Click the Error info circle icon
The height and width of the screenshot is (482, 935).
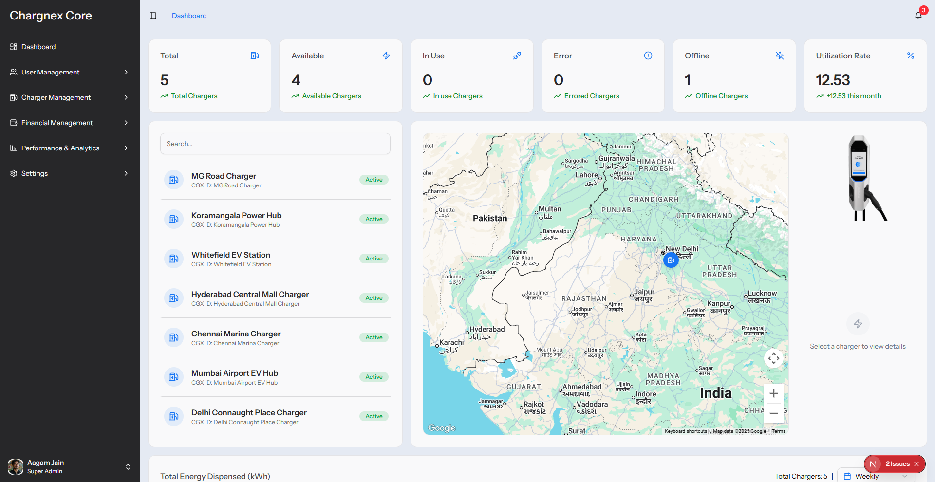point(648,56)
